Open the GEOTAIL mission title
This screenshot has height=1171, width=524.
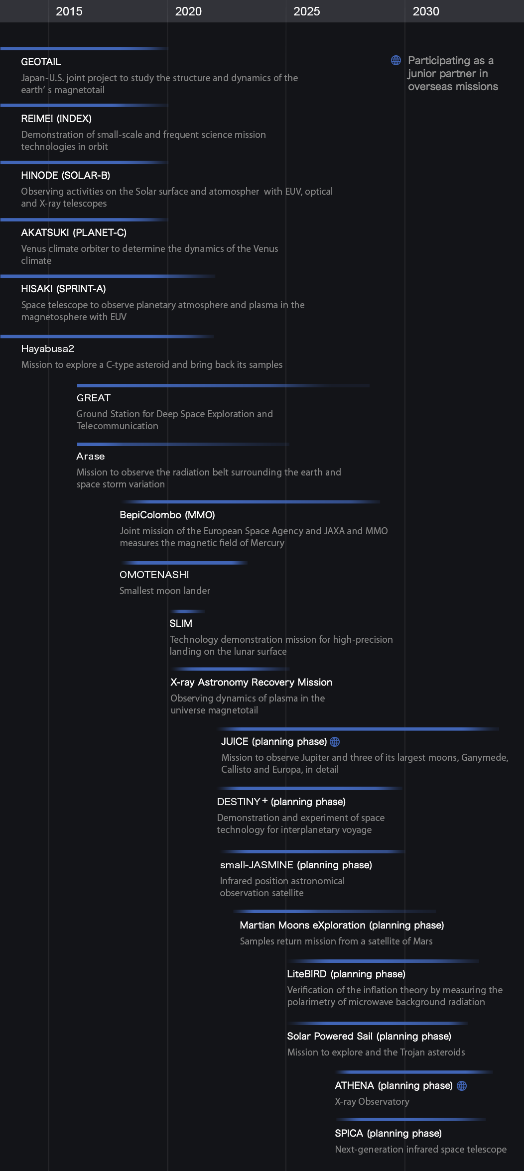click(41, 62)
